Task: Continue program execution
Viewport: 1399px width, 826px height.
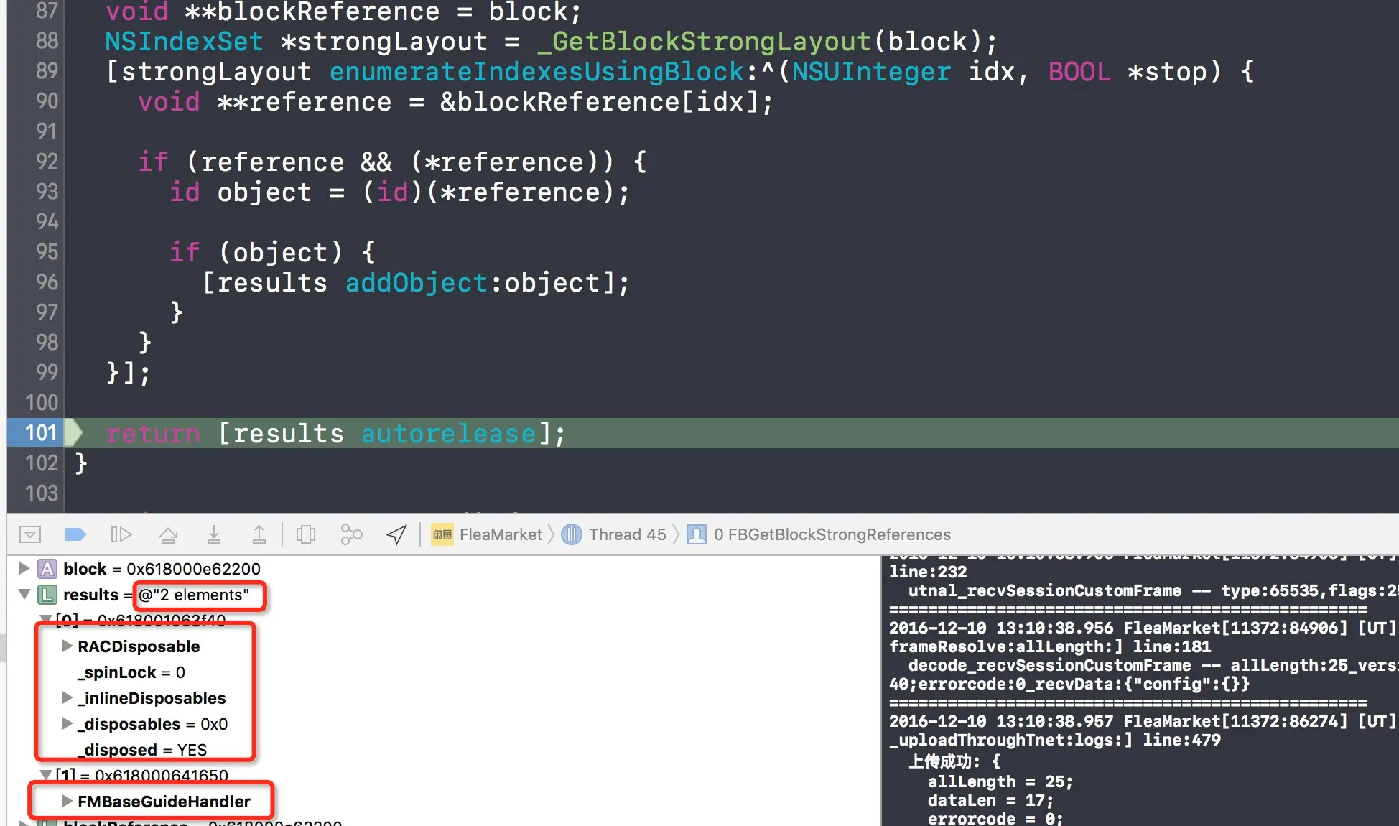Action: (121, 534)
